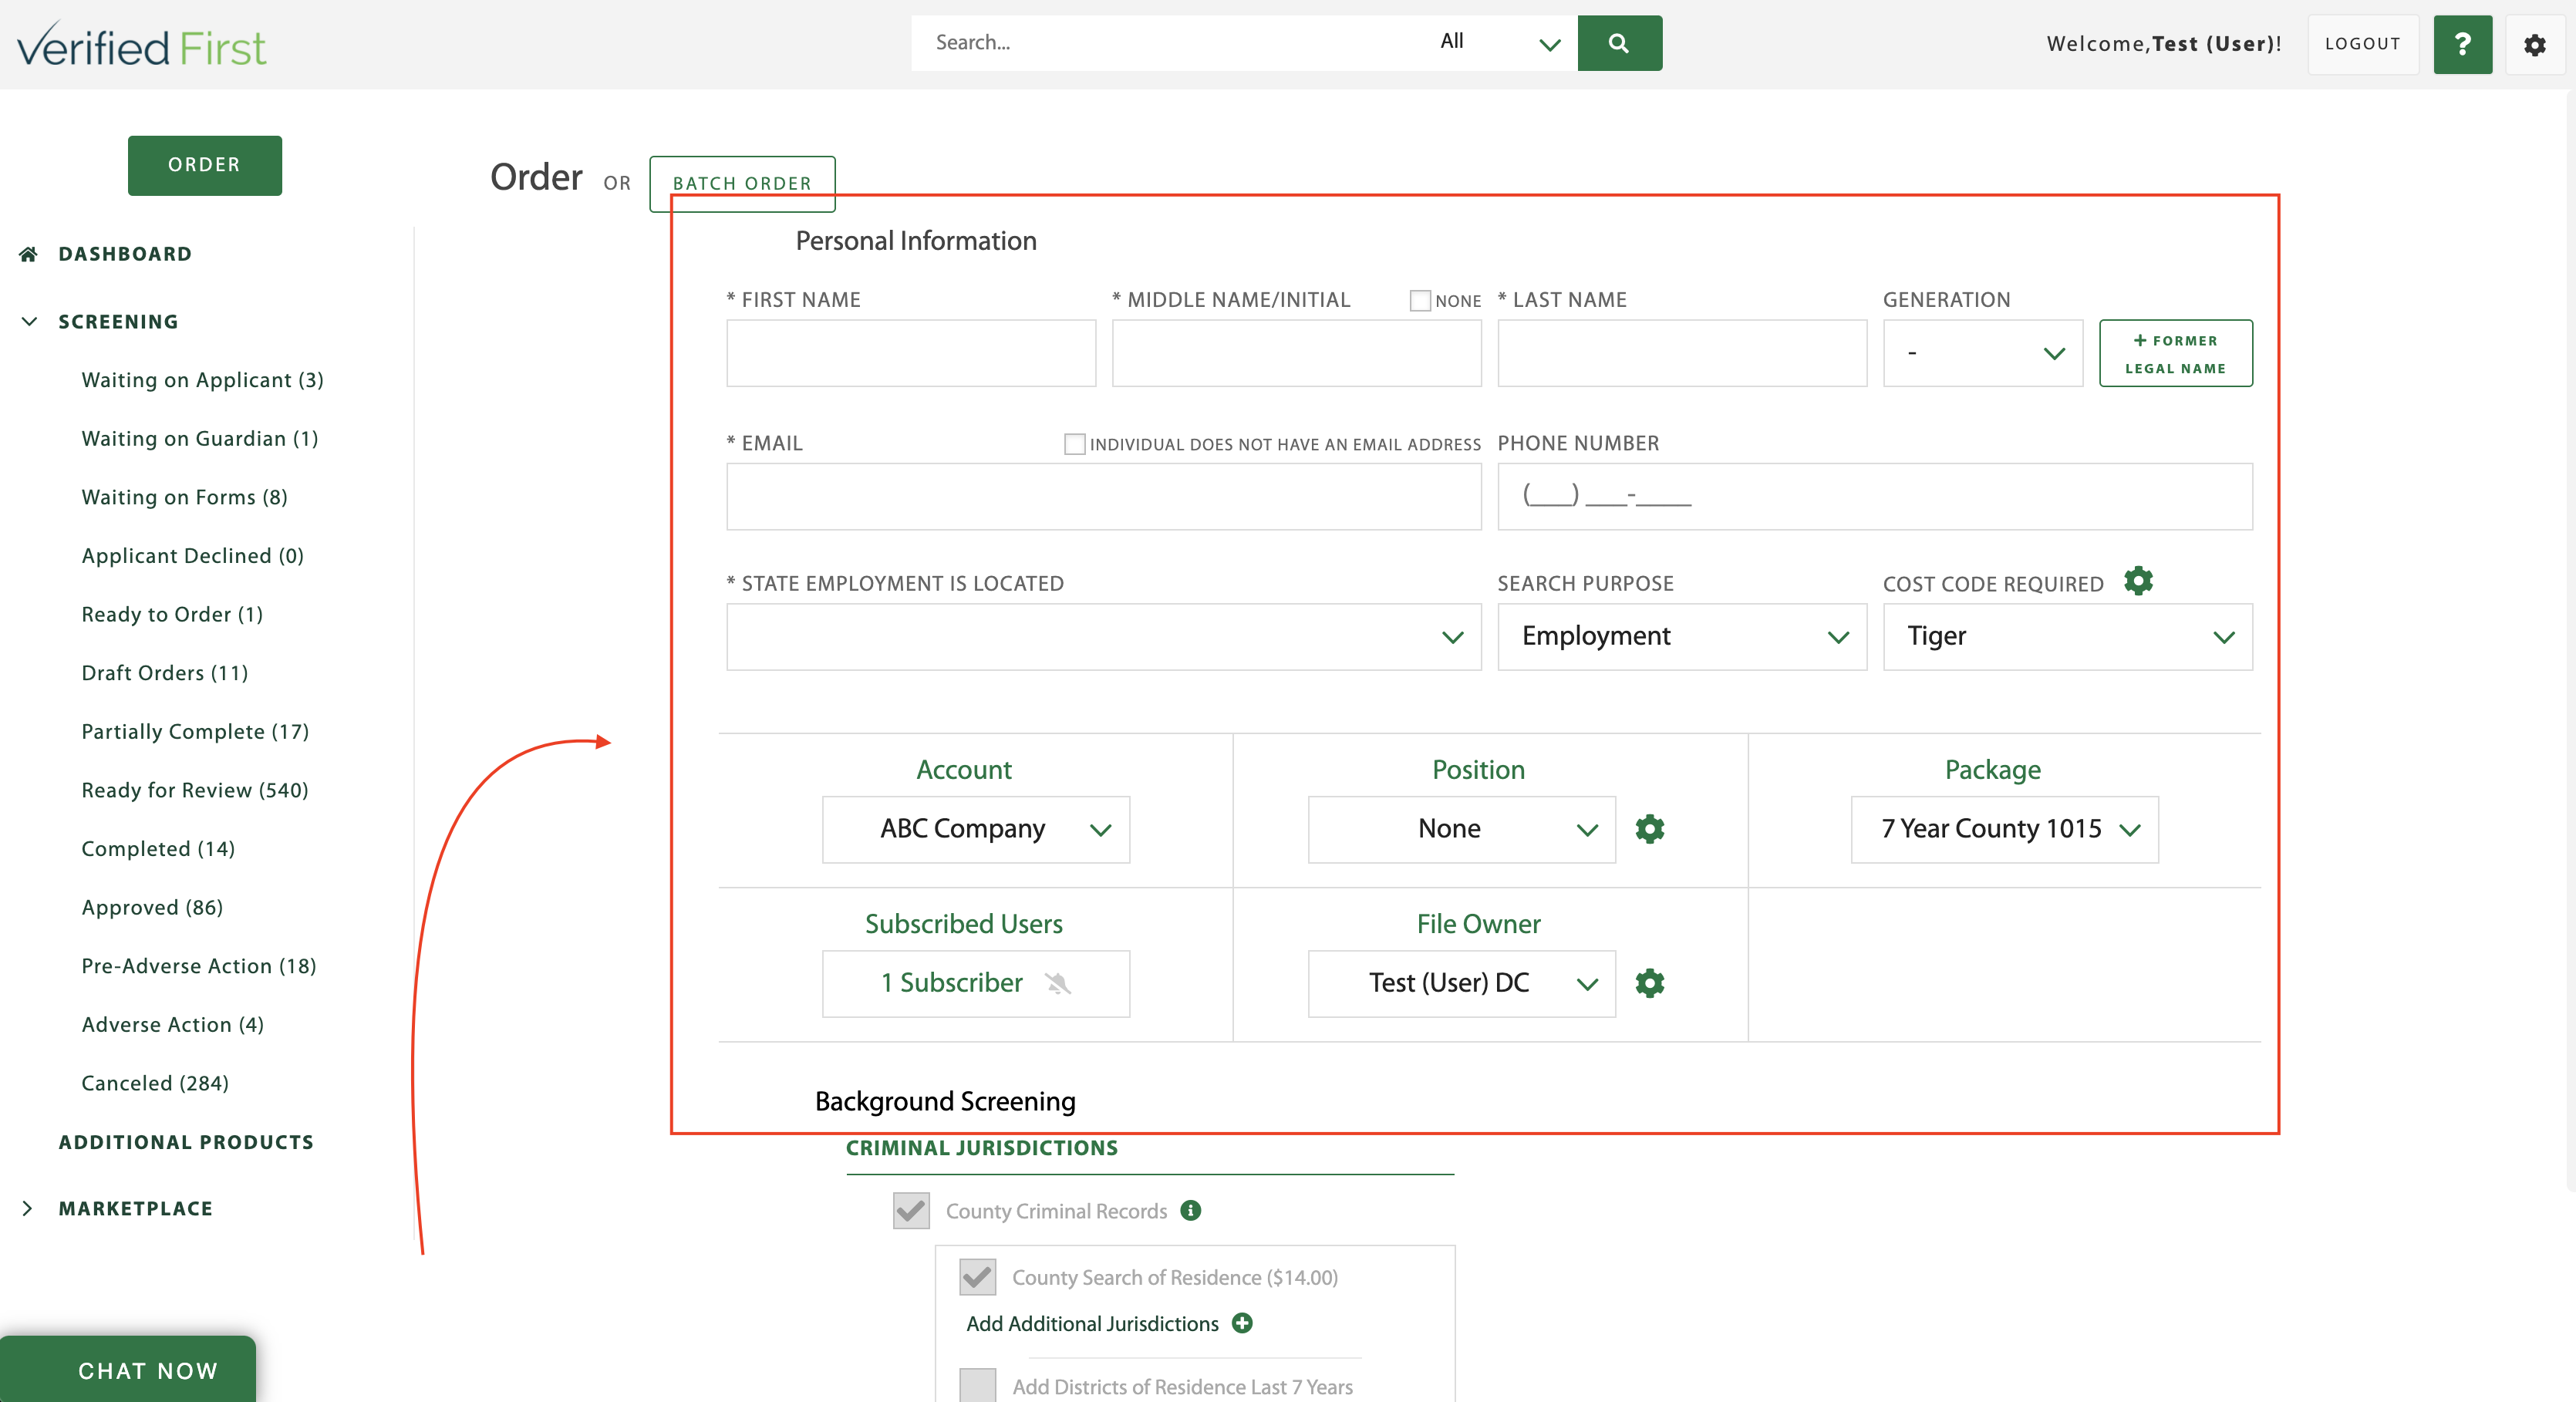Open the Package 7 Year County 1015 dropdown
The height and width of the screenshot is (1402, 2576).
click(x=2004, y=829)
